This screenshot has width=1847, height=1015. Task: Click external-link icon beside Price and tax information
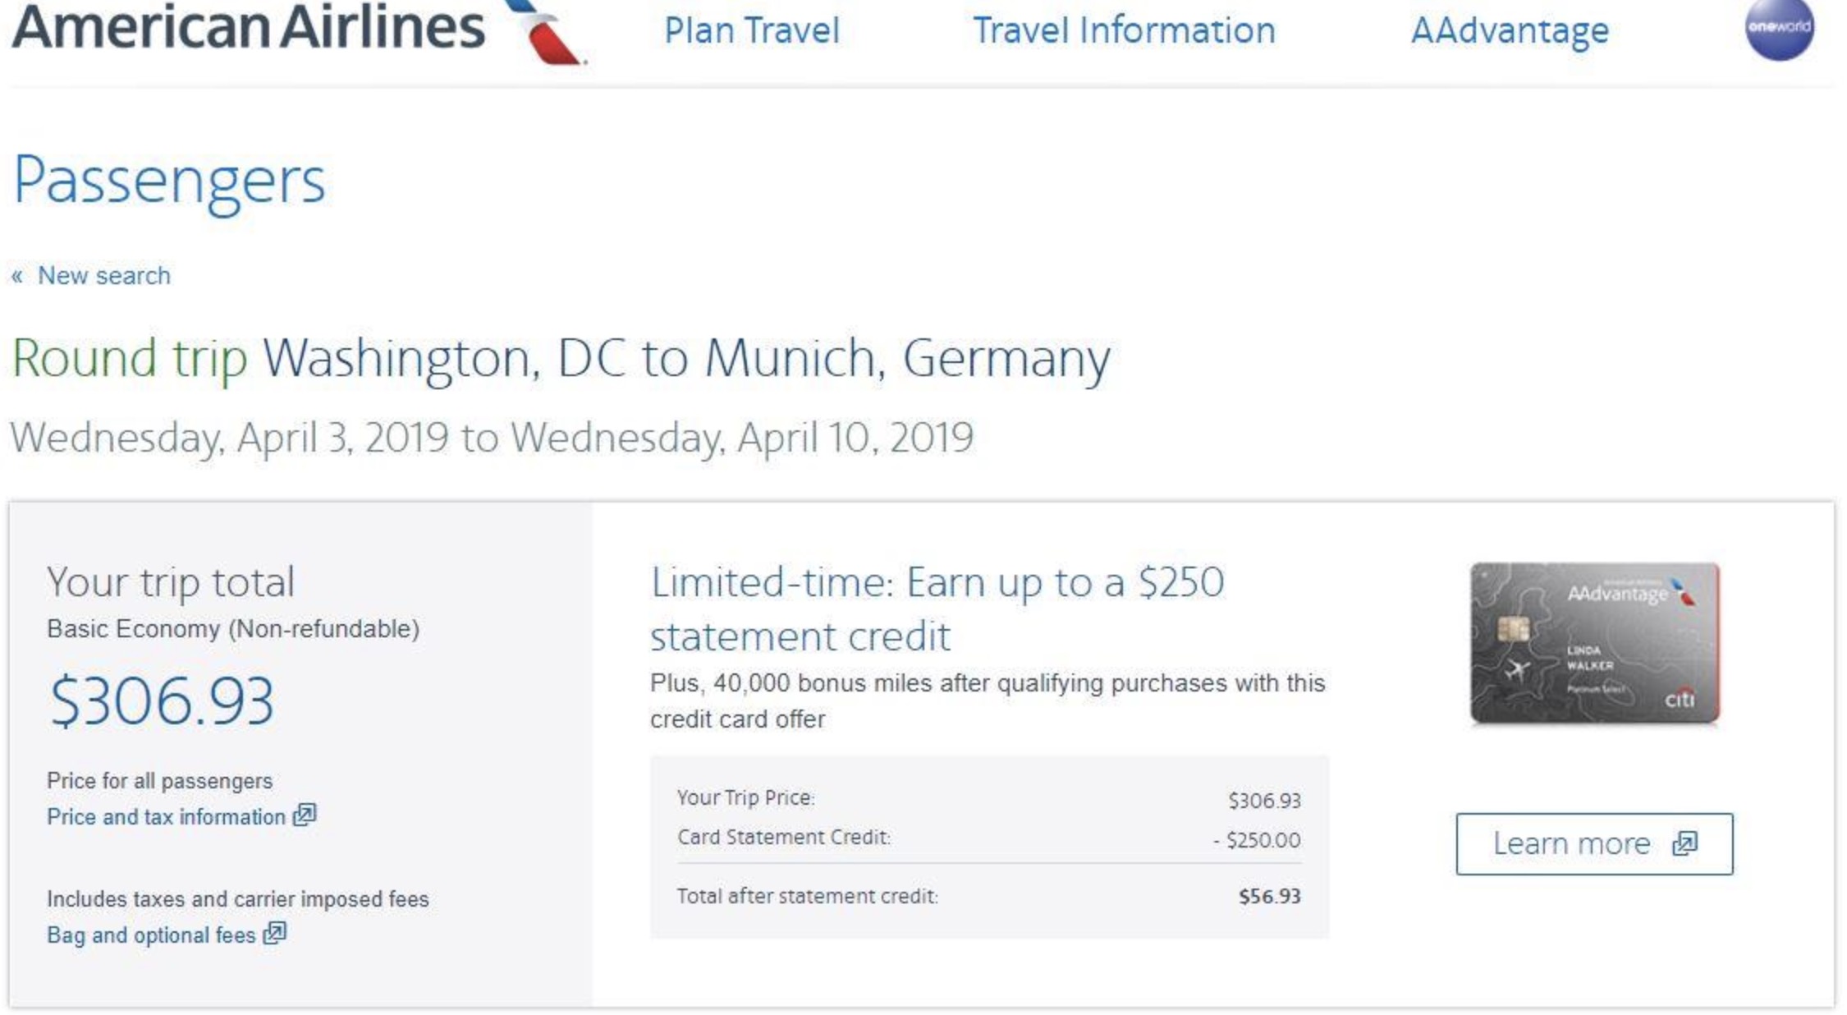click(305, 815)
